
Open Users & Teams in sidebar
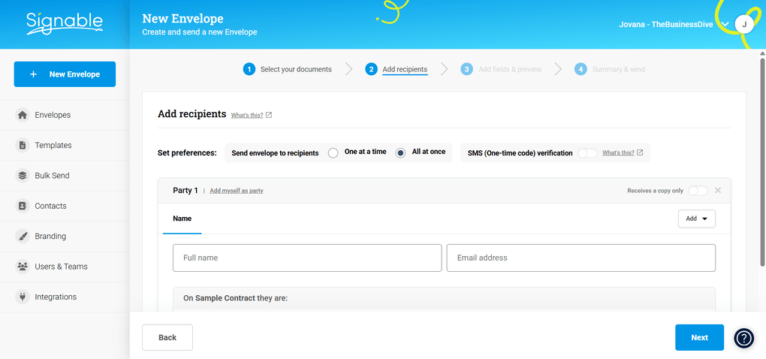(65, 267)
